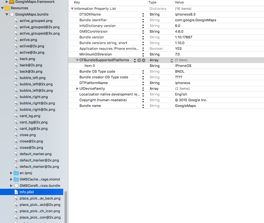Click the Bundle identifier value com.google.GoogleMaps
This screenshot has width=264, height=223.
point(195,20)
